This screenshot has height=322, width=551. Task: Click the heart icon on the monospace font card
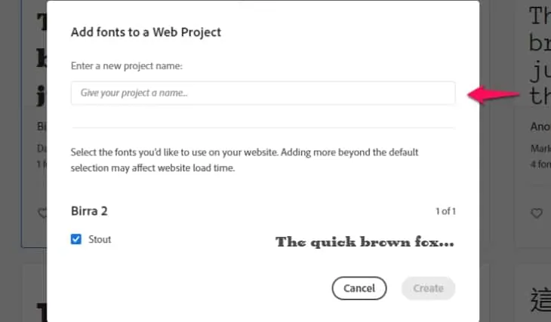point(537,213)
